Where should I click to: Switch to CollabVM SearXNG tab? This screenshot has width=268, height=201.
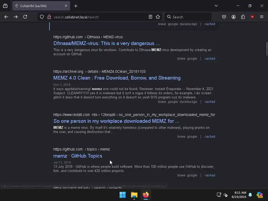41,6
